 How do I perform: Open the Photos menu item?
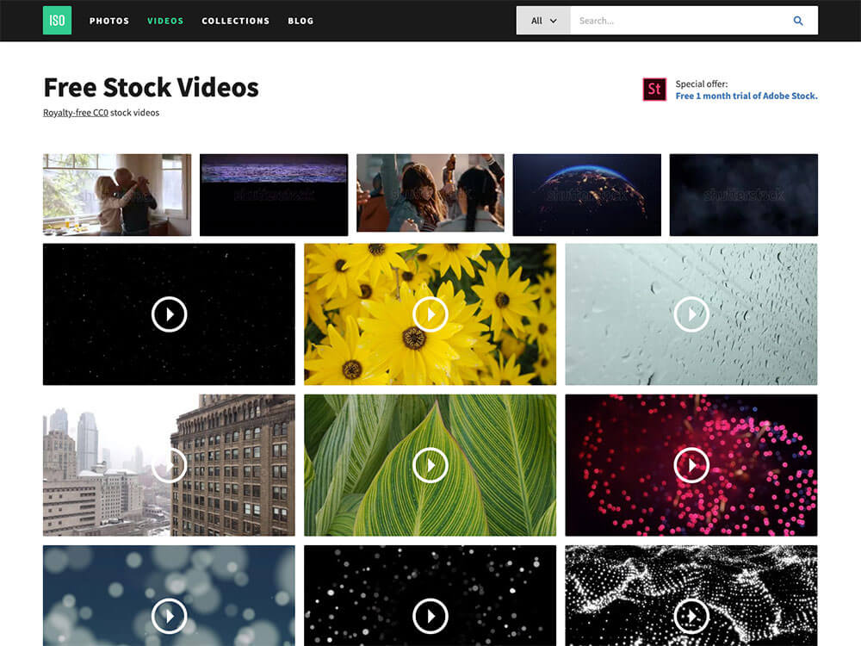pyautogui.click(x=109, y=21)
